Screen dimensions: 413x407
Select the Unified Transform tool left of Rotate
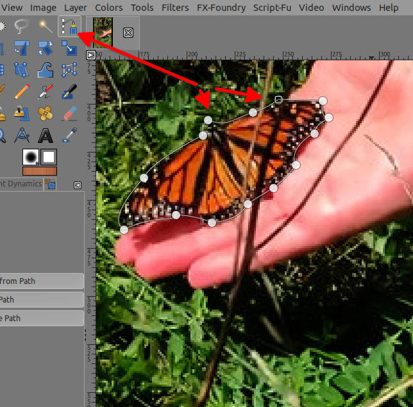[x=21, y=48]
